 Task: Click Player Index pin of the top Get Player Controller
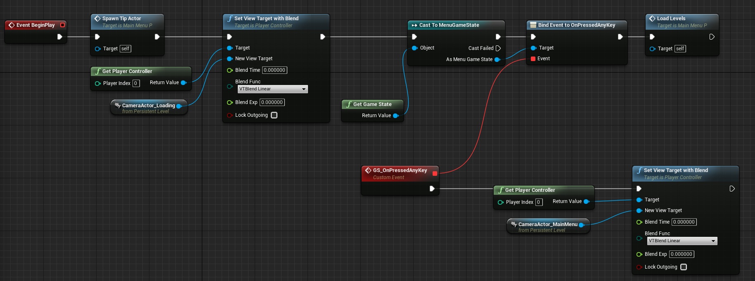coord(98,83)
